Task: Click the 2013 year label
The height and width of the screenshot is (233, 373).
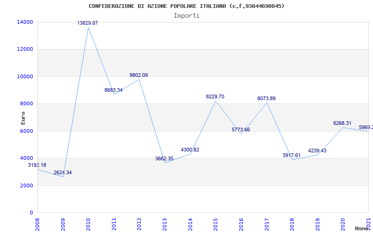Action: pyautogui.click(x=165, y=224)
